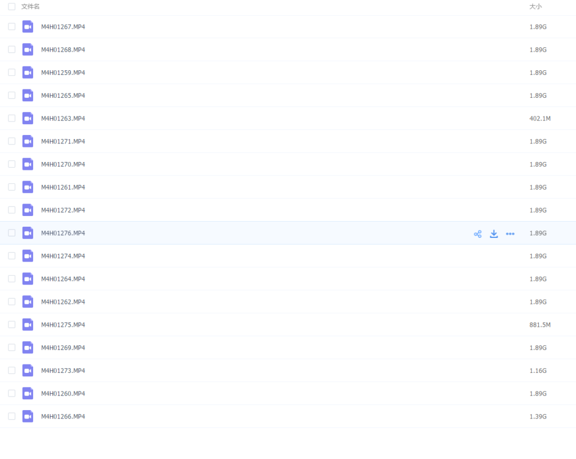576x459 pixels.
Task: Tick the checkbox for M4H01259.MP4
Action: click(12, 73)
